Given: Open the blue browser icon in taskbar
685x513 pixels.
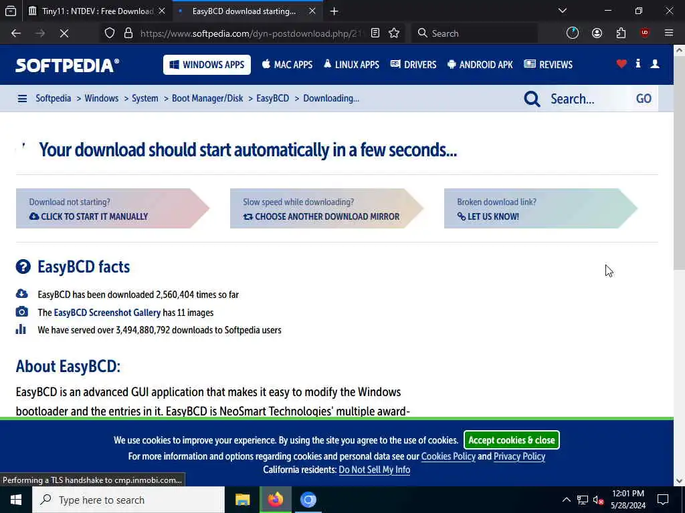Looking at the screenshot, I should click(x=308, y=500).
